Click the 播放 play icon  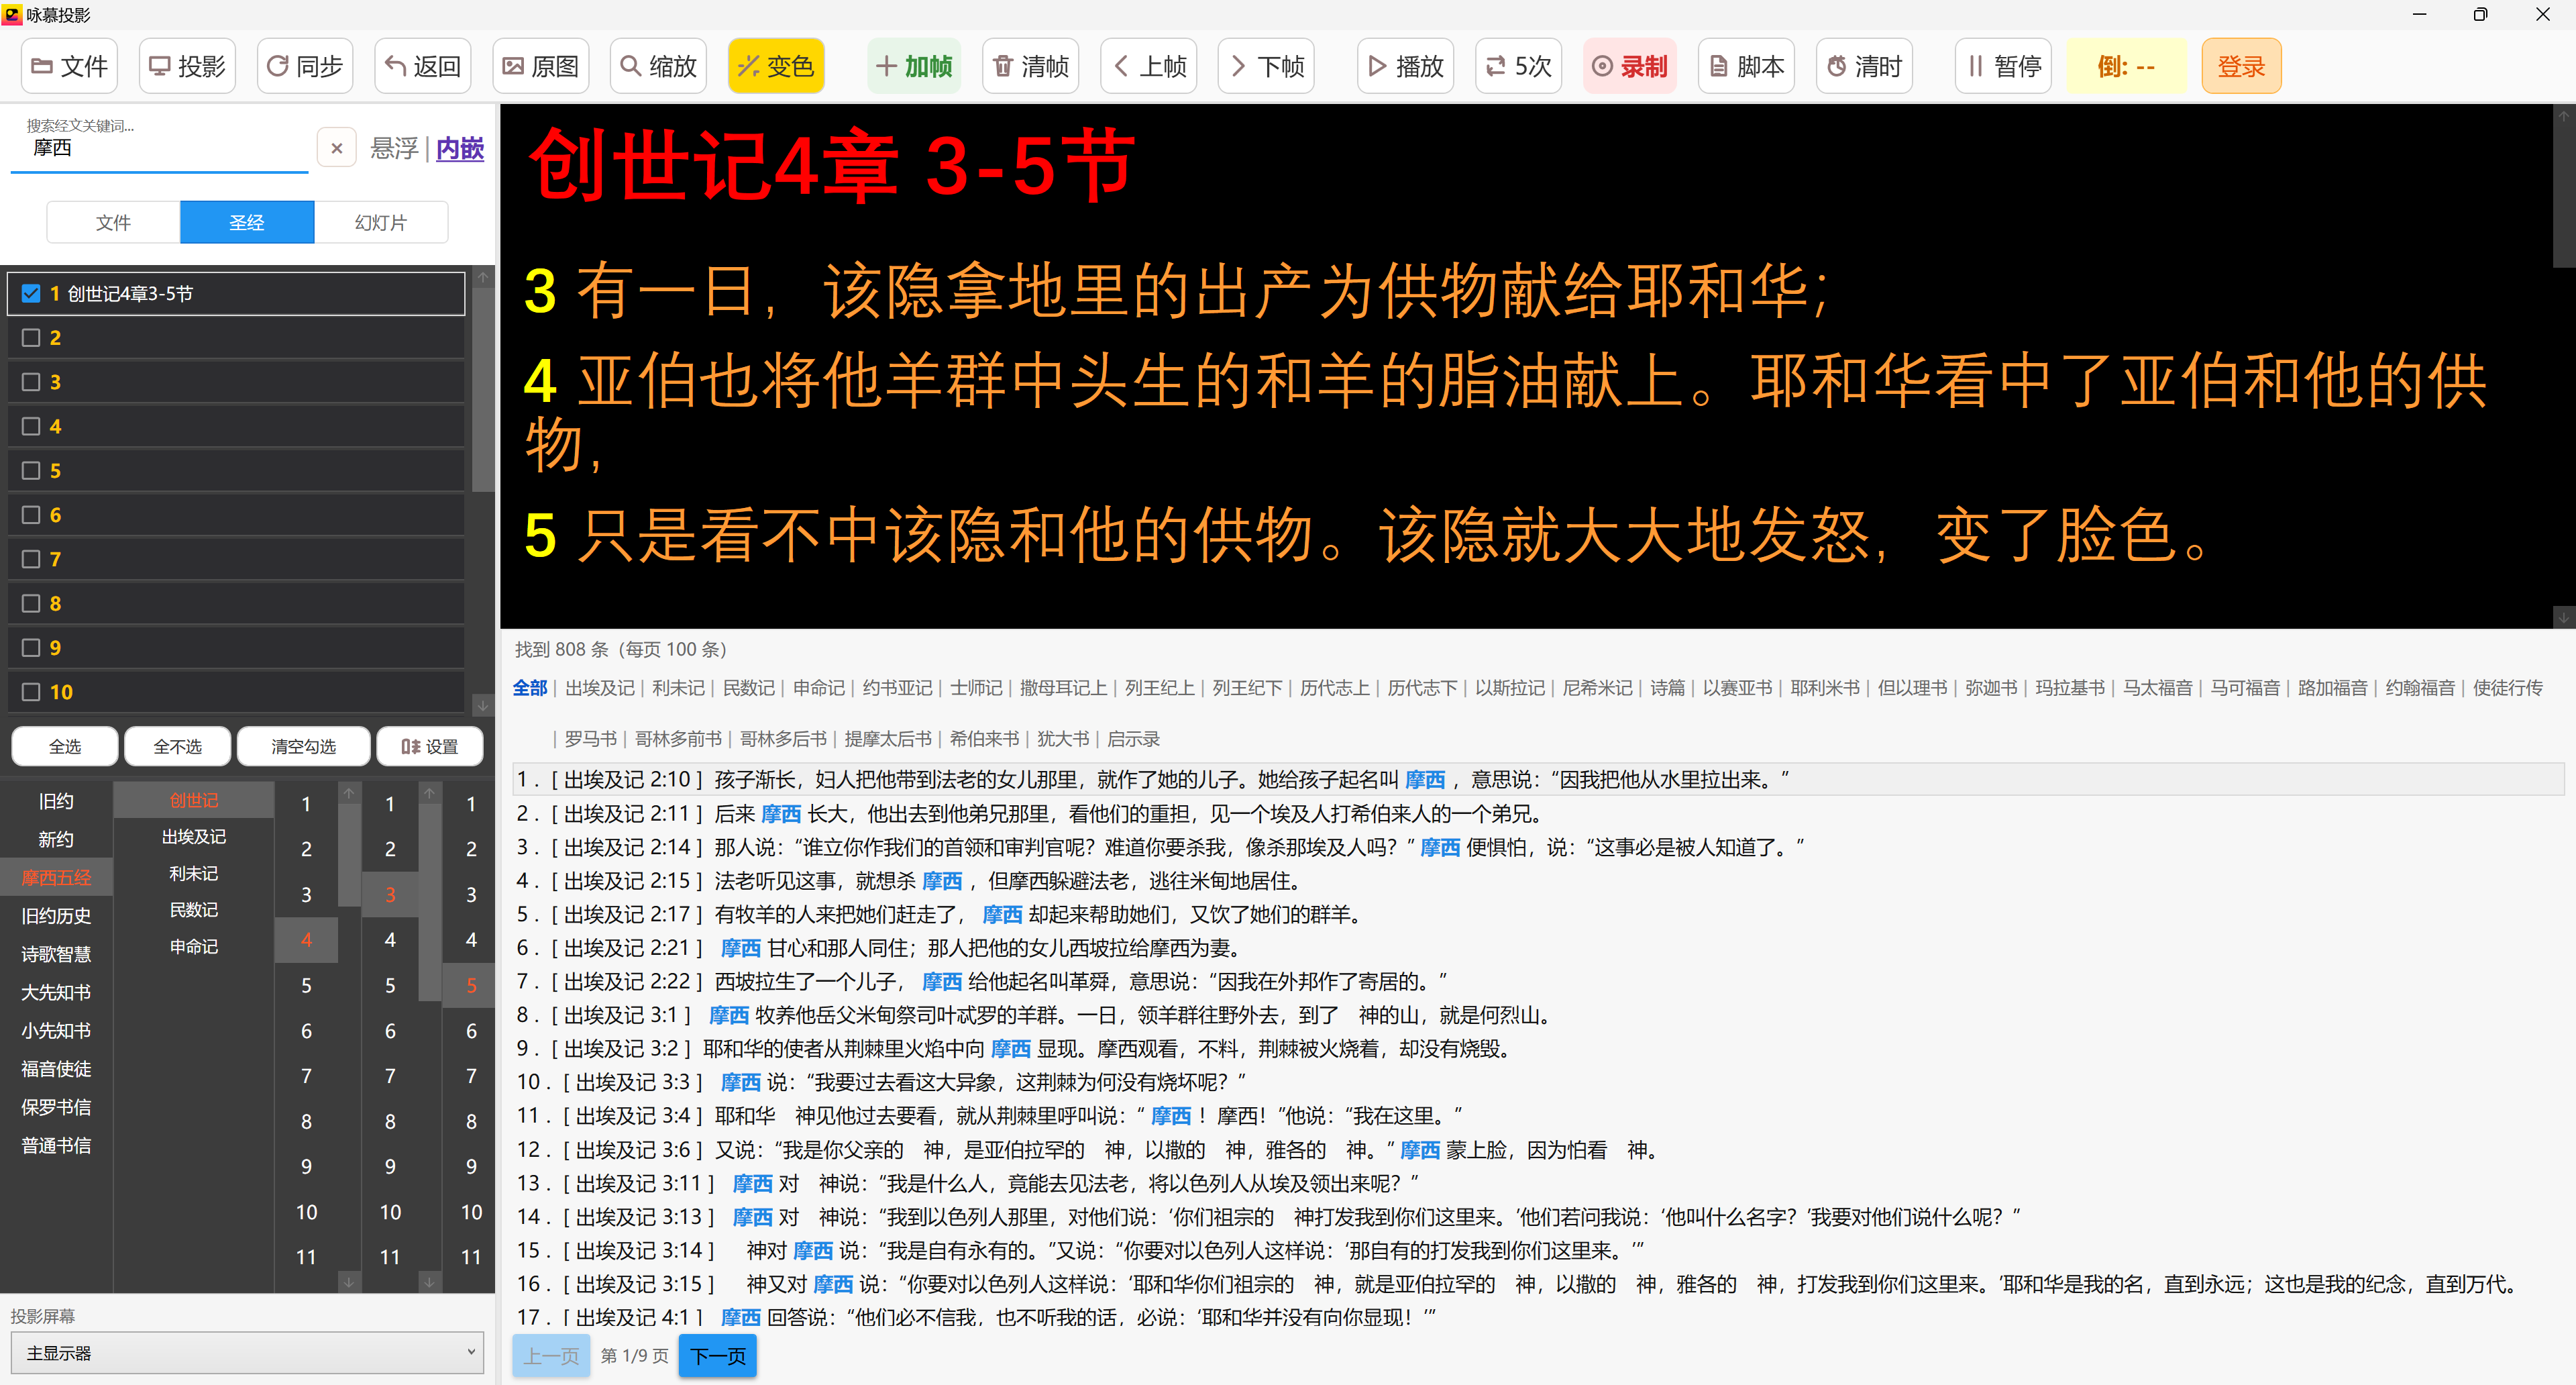pos(1405,65)
